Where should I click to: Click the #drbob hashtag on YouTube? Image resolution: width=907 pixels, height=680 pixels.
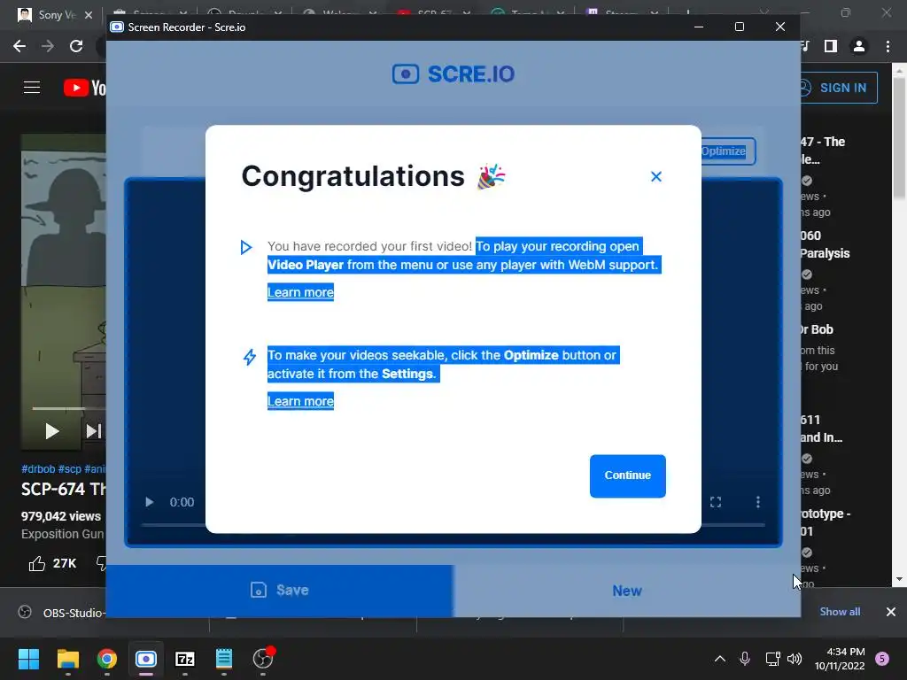coord(38,469)
